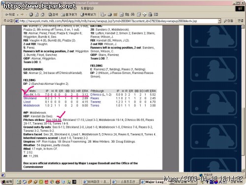The height and width of the screenshot is (185, 246).
Task: Open the D'Amico (L, 1-2) pitcher link
Action: click(x=101, y=95)
